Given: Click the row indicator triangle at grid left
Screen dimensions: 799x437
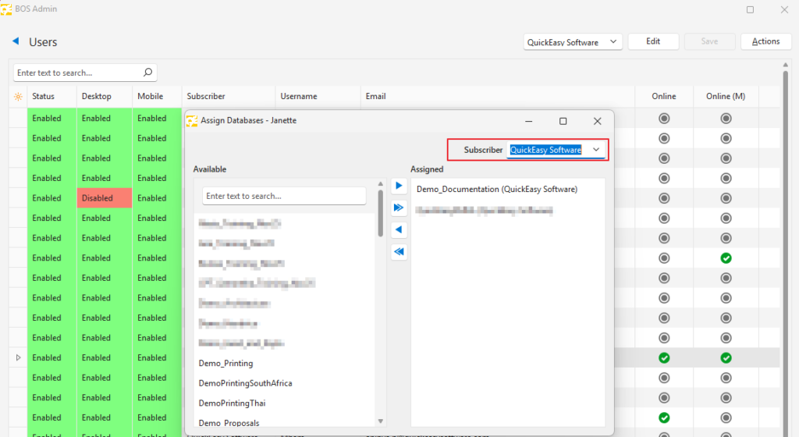Looking at the screenshot, I should [18, 357].
